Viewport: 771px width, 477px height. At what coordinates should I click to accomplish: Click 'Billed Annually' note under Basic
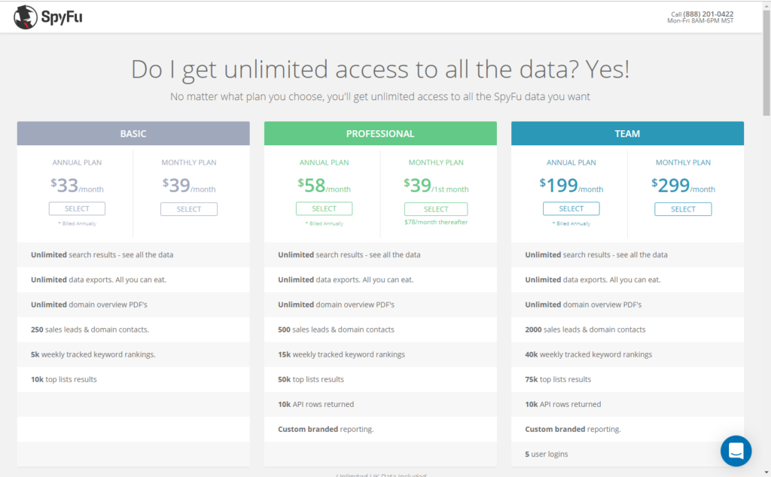[78, 223]
